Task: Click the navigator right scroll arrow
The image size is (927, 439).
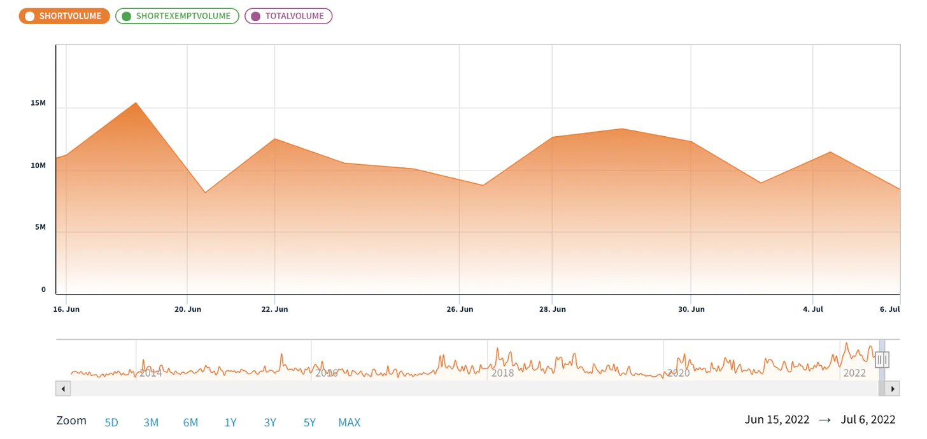Action: [893, 388]
